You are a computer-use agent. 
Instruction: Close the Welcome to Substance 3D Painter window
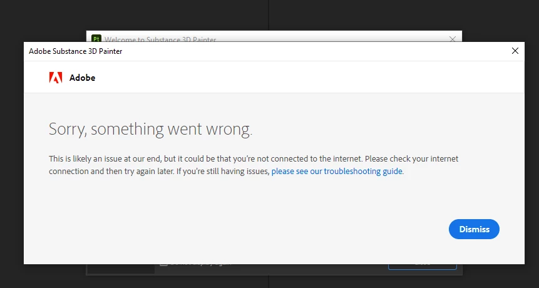tap(453, 39)
